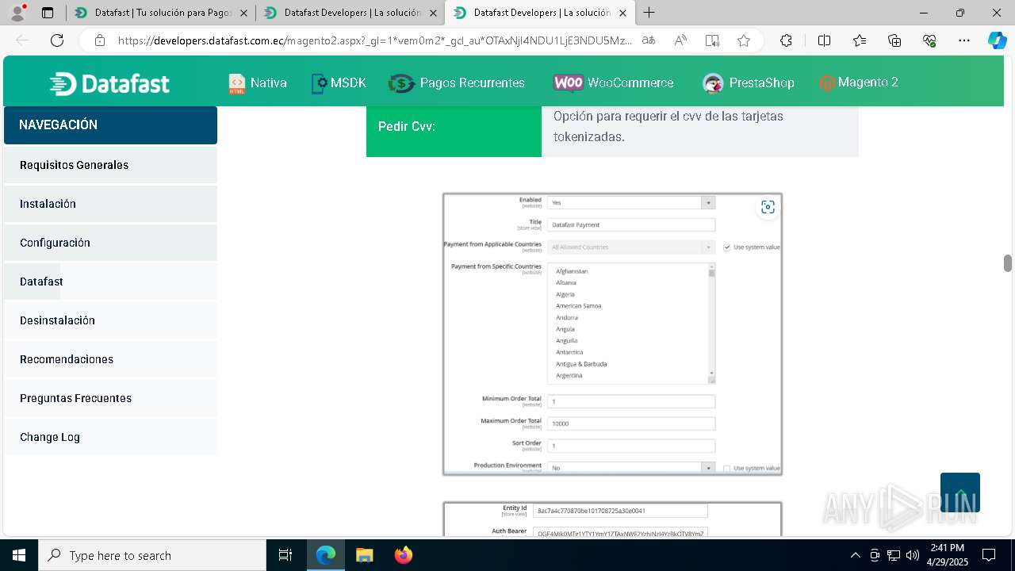Open Copilot sidebar icon

point(997,40)
